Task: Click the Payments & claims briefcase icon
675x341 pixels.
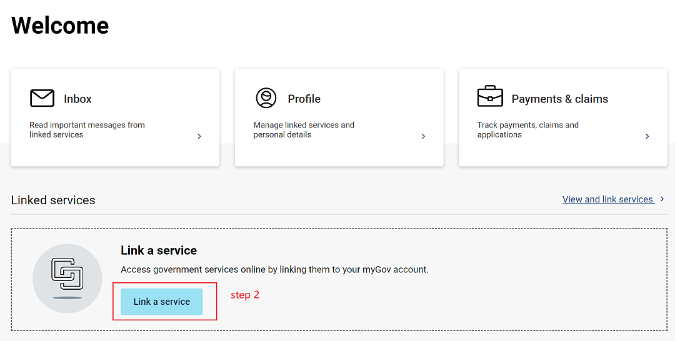Action: [490, 96]
